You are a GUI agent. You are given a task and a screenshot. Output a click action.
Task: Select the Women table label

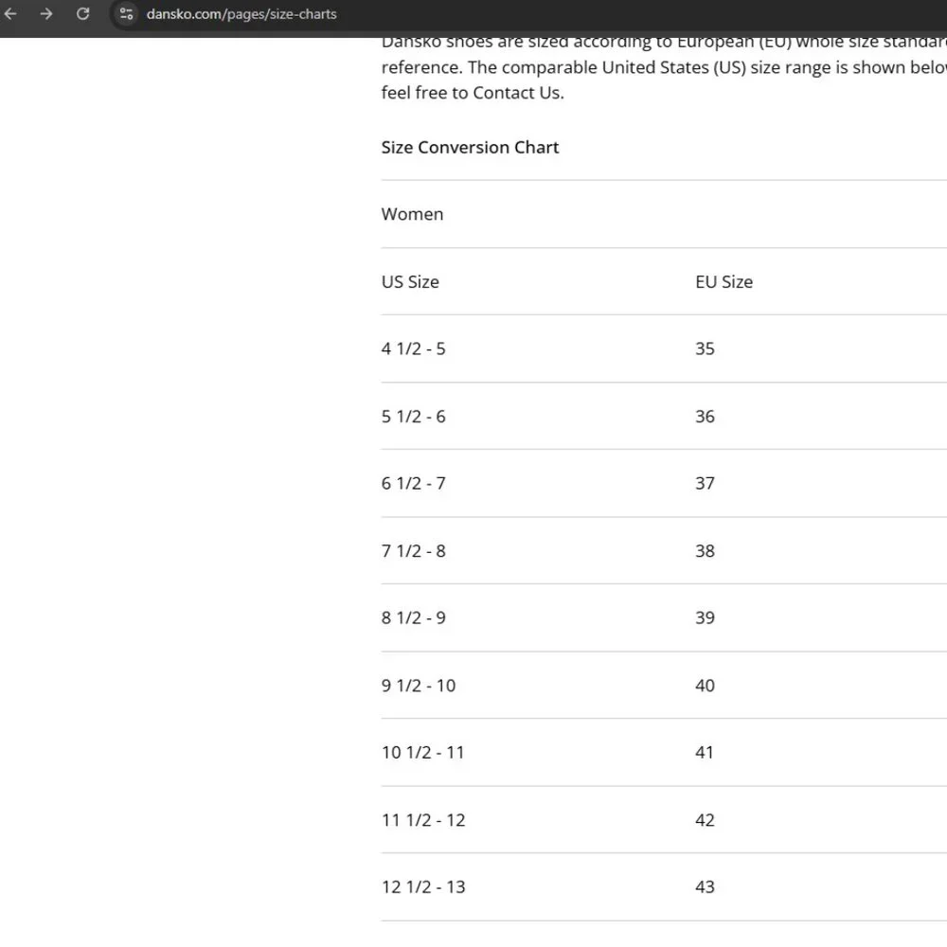[412, 214]
